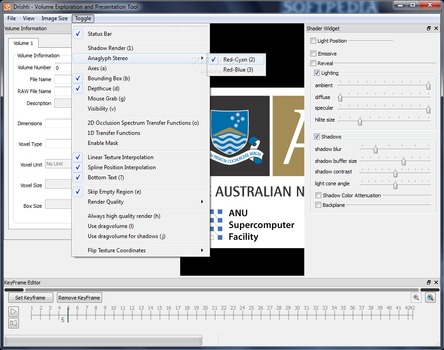The height and width of the screenshot is (350, 444).
Task: Play the keyframe animation
Action: pyautogui.click(x=13, y=311)
